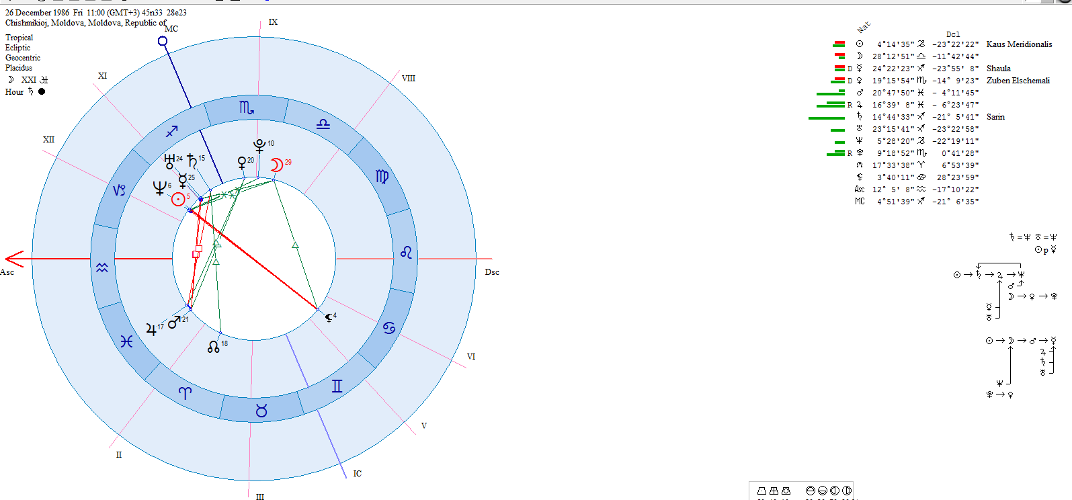
Task: Select Uranus glyph at 24 degrees in the wheel
Action: click(x=169, y=161)
